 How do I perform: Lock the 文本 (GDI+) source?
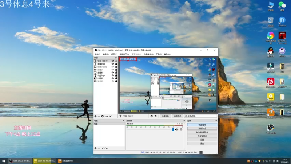pos(116,61)
